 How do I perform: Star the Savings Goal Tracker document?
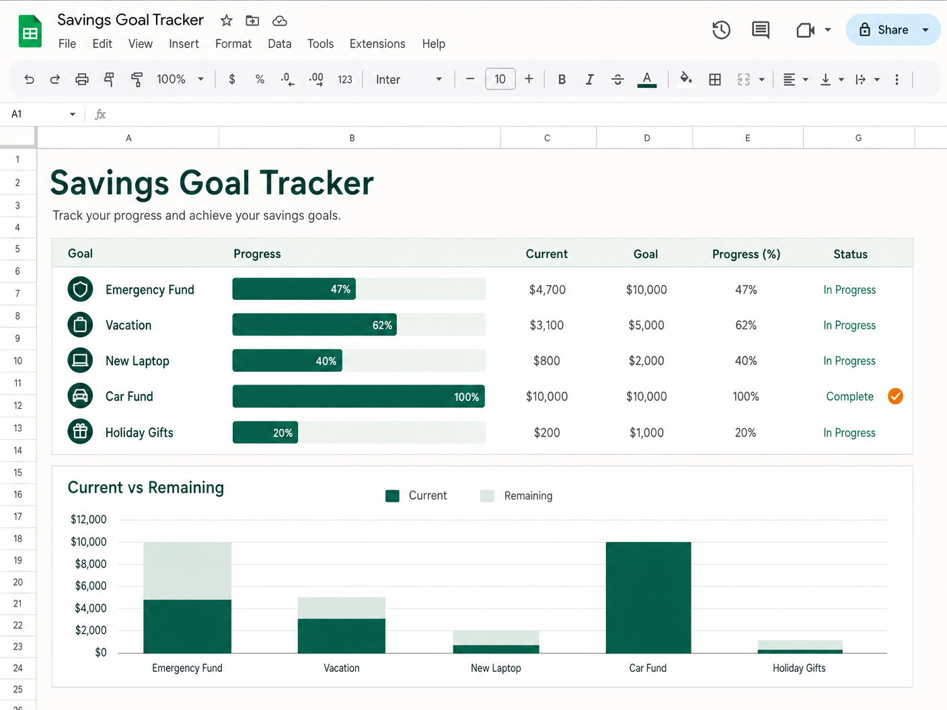coord(227,21)
